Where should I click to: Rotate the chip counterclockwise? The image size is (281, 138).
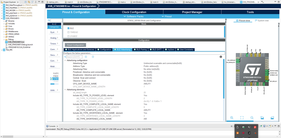click(272, 117)
